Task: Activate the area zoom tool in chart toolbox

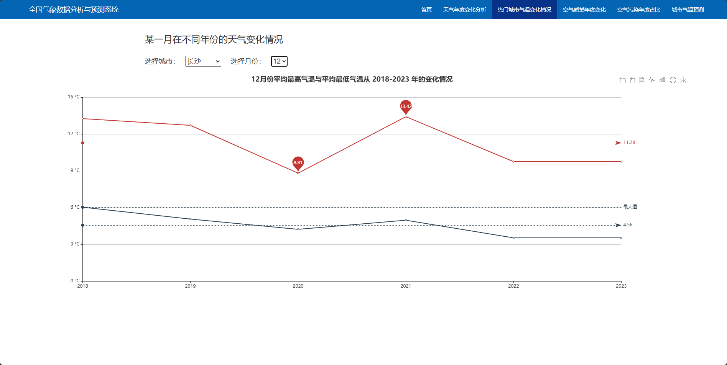Action: (x=622, y=80)
